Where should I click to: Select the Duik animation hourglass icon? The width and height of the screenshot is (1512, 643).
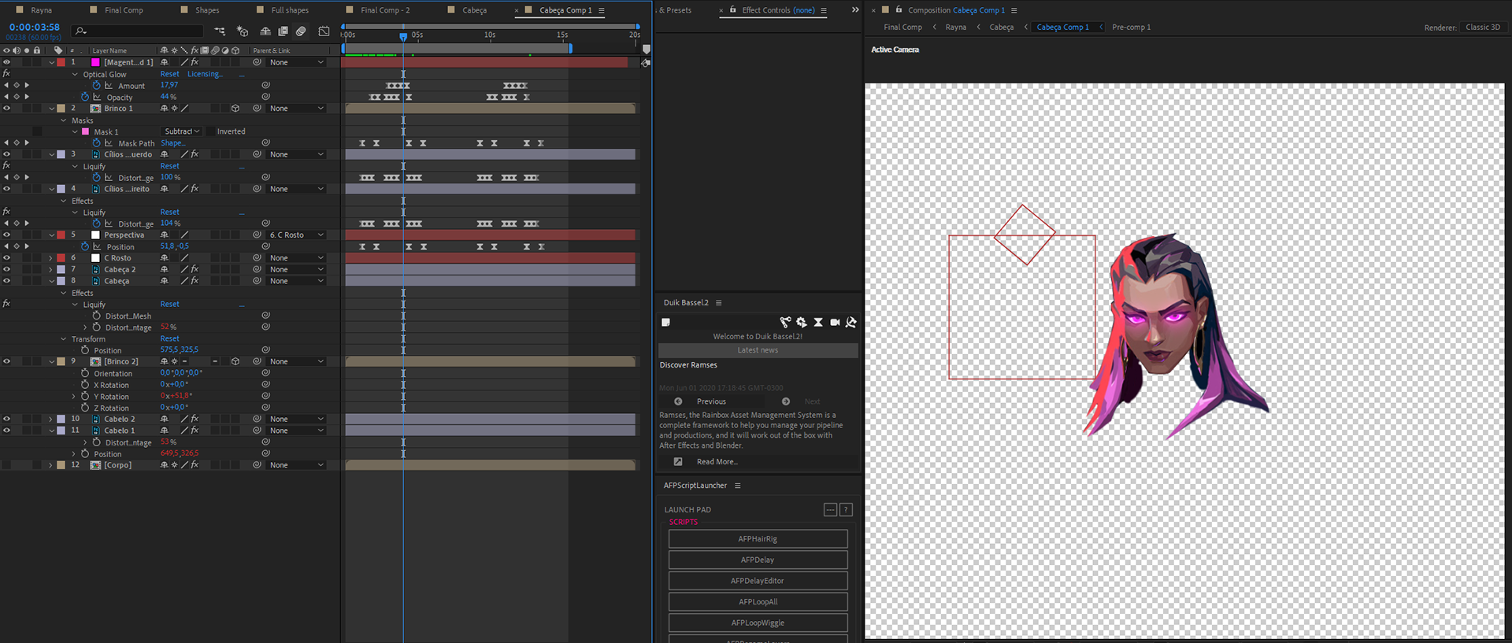[818, 322]
